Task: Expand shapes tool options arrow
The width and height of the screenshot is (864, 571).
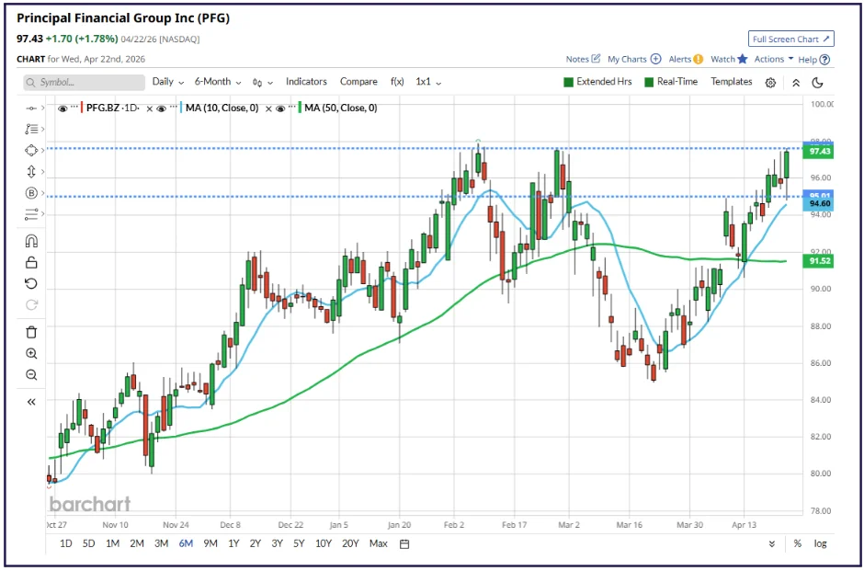Action: (x=43, y=151)
